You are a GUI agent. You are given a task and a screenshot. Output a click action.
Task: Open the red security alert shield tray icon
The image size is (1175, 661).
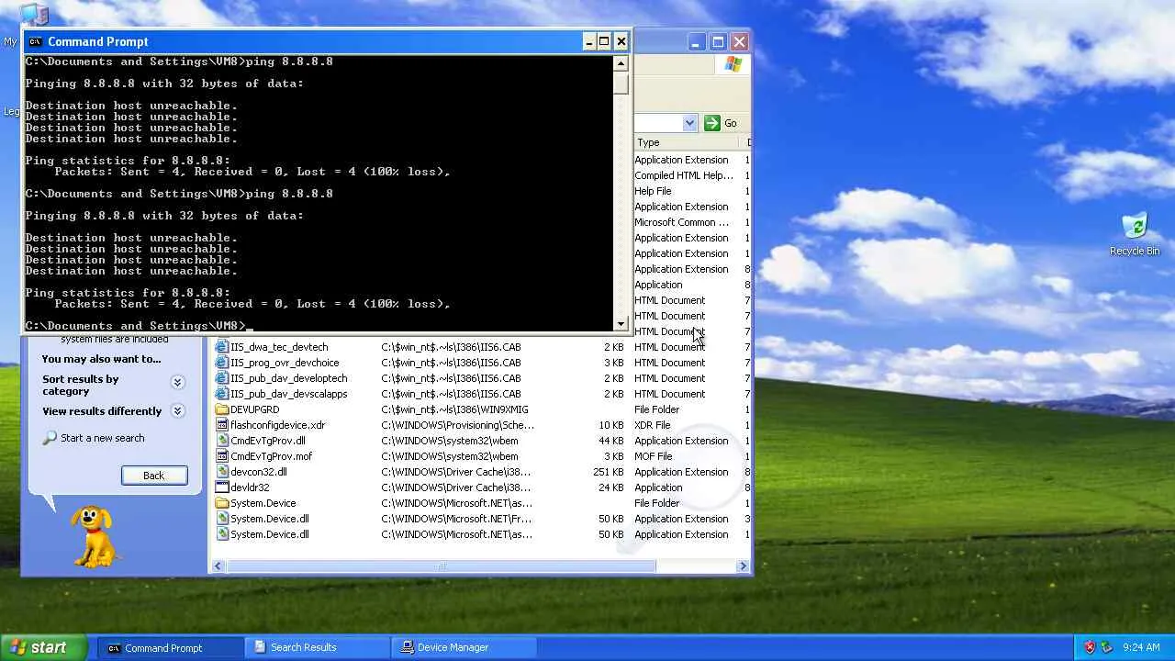click(x=1090, y=647)
